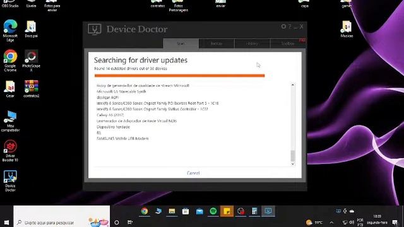
Task: Click the Searching for driver updates heading
Action: point(141,61)
